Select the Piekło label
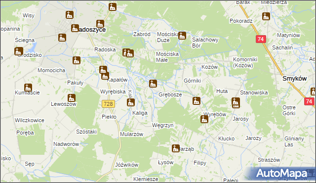This screenshot has width=316, height=183. click(x=109, y=117)
